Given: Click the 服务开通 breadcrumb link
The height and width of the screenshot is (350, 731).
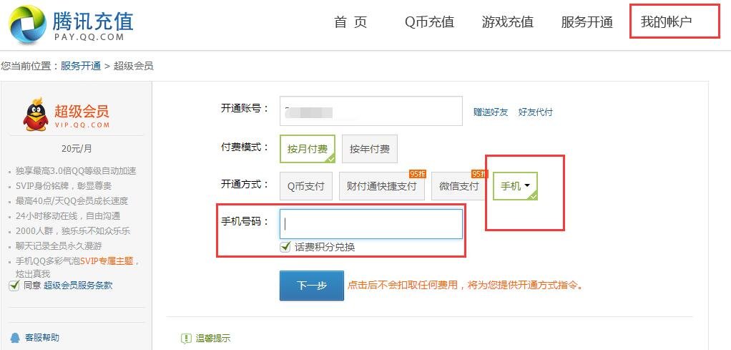Looking at the screenshot, I should tap(81, 66).
